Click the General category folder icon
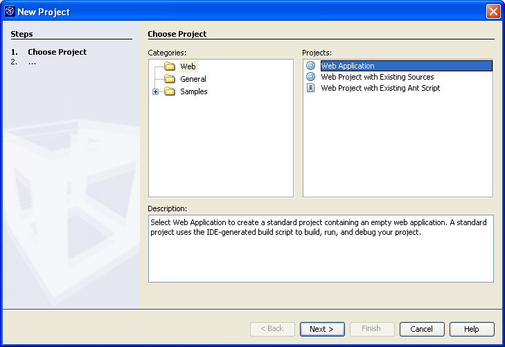This screenshot has height=347, width=505. tap(170, 79)
